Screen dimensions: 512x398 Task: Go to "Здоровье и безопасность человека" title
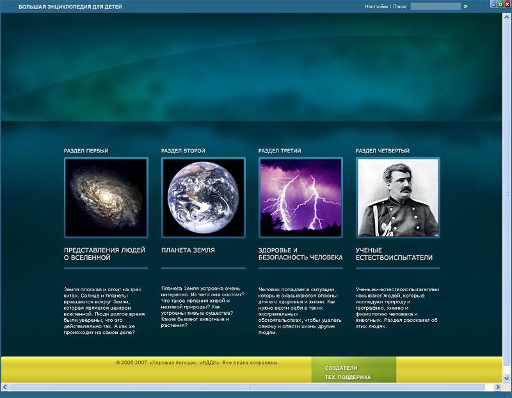[x=300, y=253]
